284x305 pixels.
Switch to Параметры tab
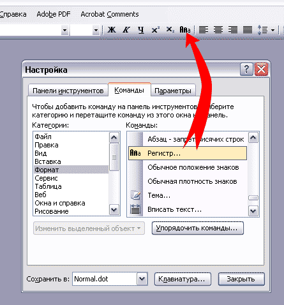click(173, 91)
